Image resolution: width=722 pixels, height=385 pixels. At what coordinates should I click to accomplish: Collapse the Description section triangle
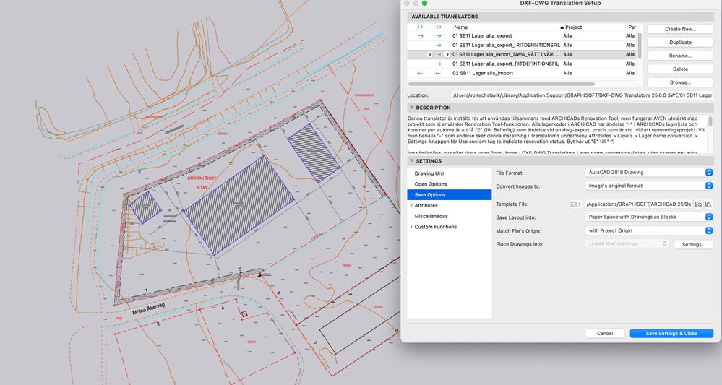[411, 108]
